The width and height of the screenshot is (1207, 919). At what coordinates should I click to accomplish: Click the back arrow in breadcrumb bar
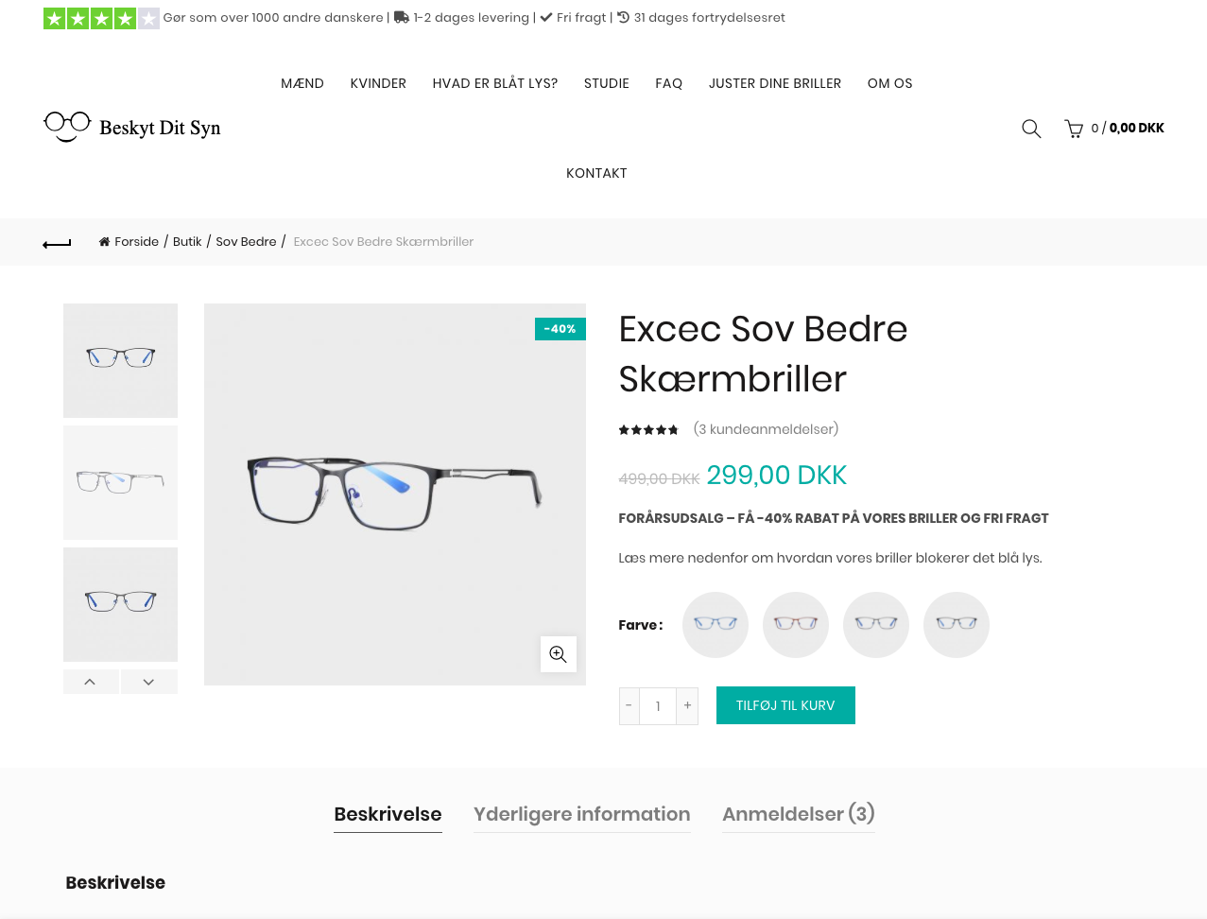click(57, 244)
